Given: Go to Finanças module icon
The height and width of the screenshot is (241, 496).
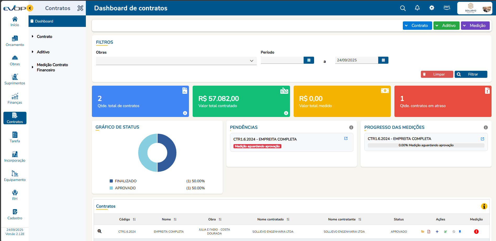Looking at the screenshot, I should coord(15,99).
